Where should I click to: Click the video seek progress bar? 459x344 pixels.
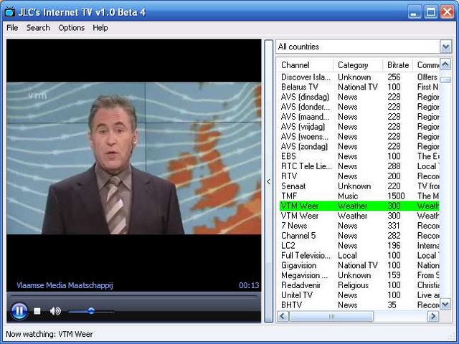133,297
